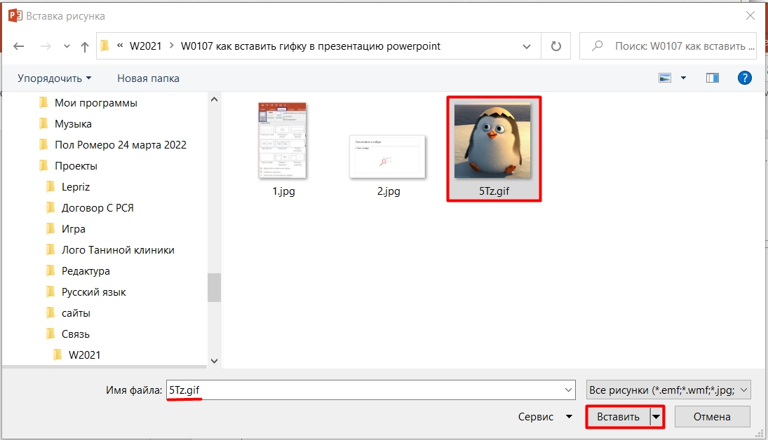Screen dimensions: 768x440
Task: Select the 1.jpg thumbnail
Action: pos(283,141)
